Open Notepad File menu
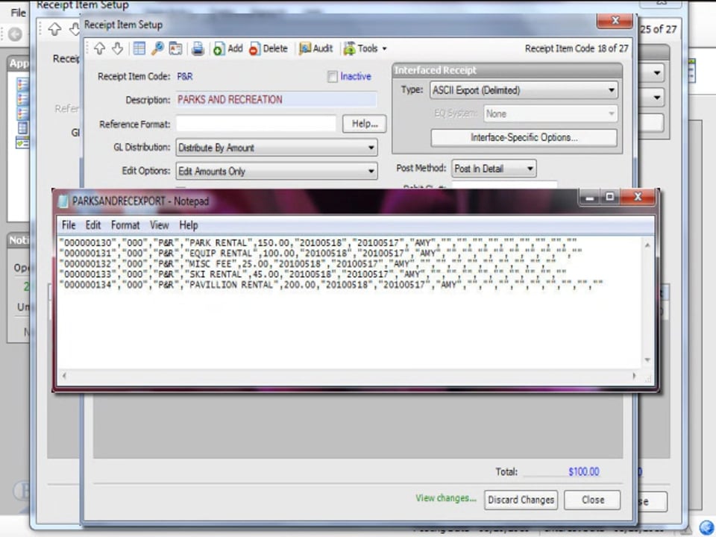Screen dimensions: 716x537 tap(69, 225)
